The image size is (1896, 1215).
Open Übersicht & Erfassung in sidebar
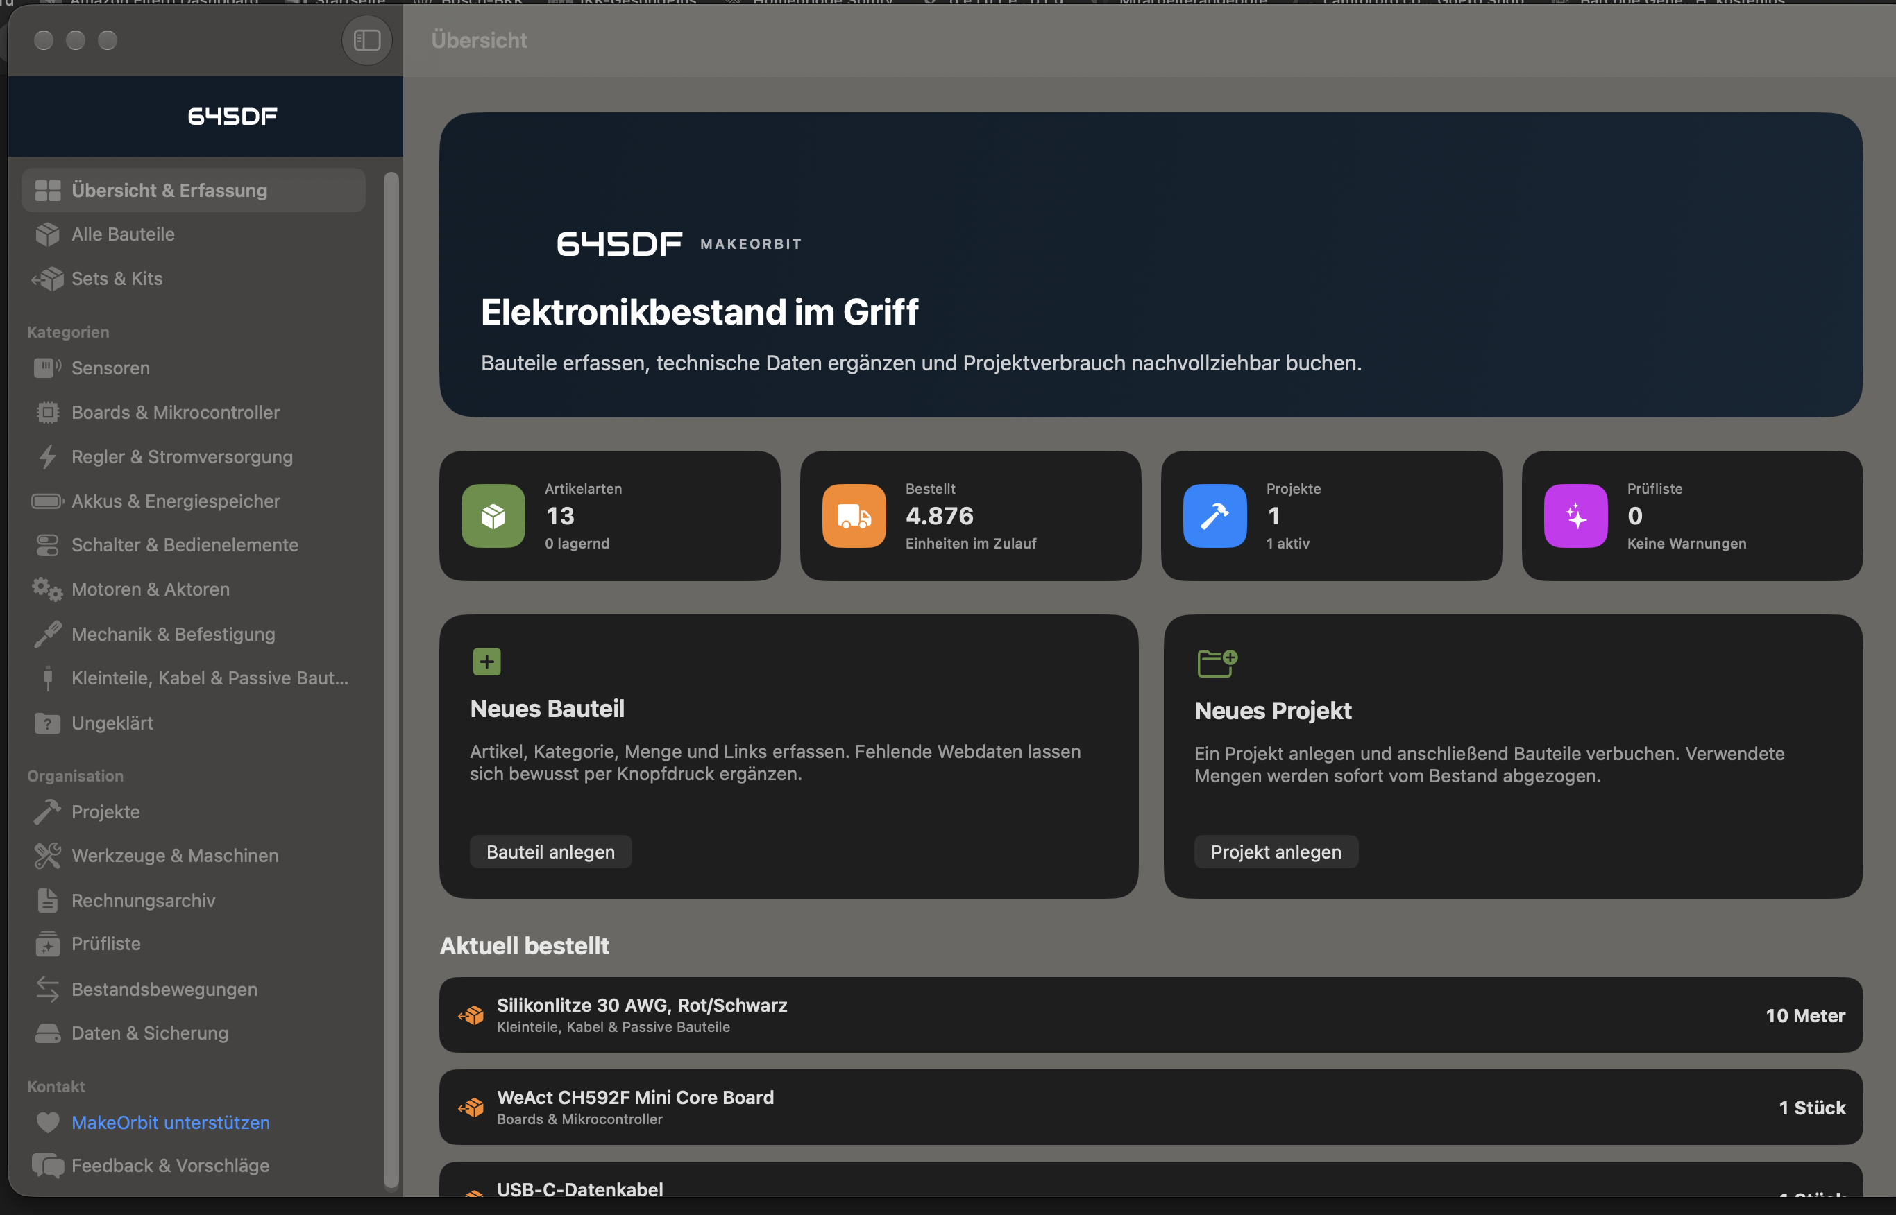click(x=194, y=190)
